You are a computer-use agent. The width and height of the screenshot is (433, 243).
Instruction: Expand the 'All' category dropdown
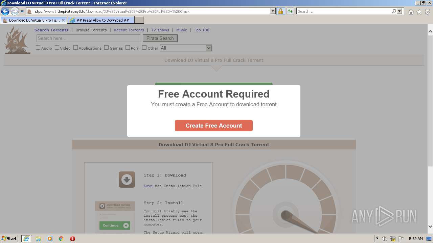[186, 48]
